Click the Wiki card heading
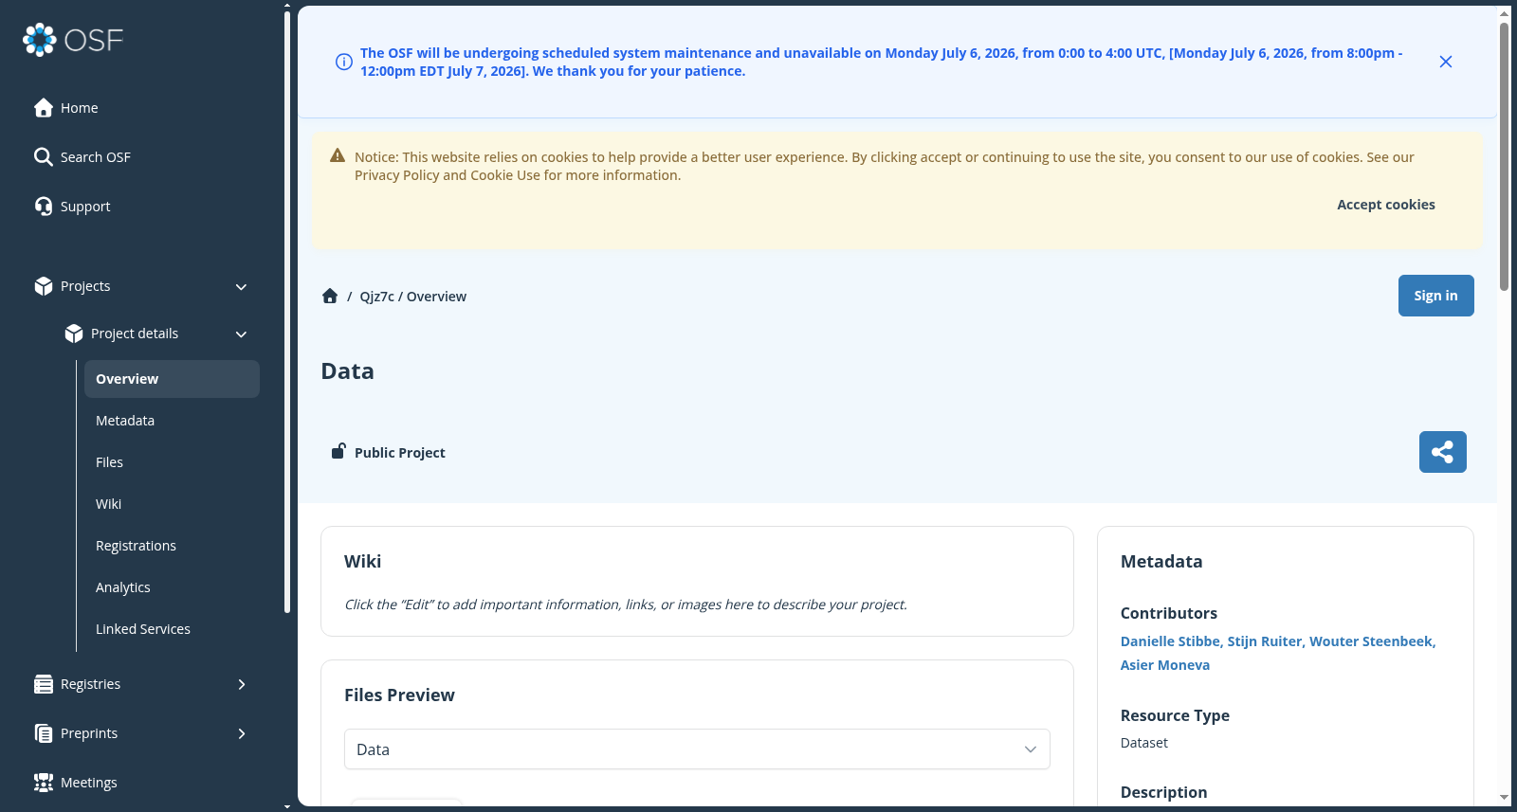1517x812 pixels. tap(363, 562)
